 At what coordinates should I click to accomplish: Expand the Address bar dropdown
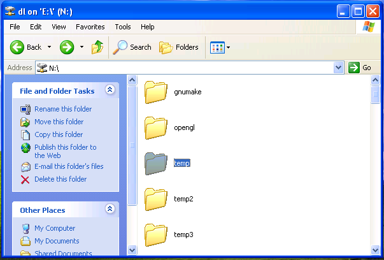[x=338, y=68]
